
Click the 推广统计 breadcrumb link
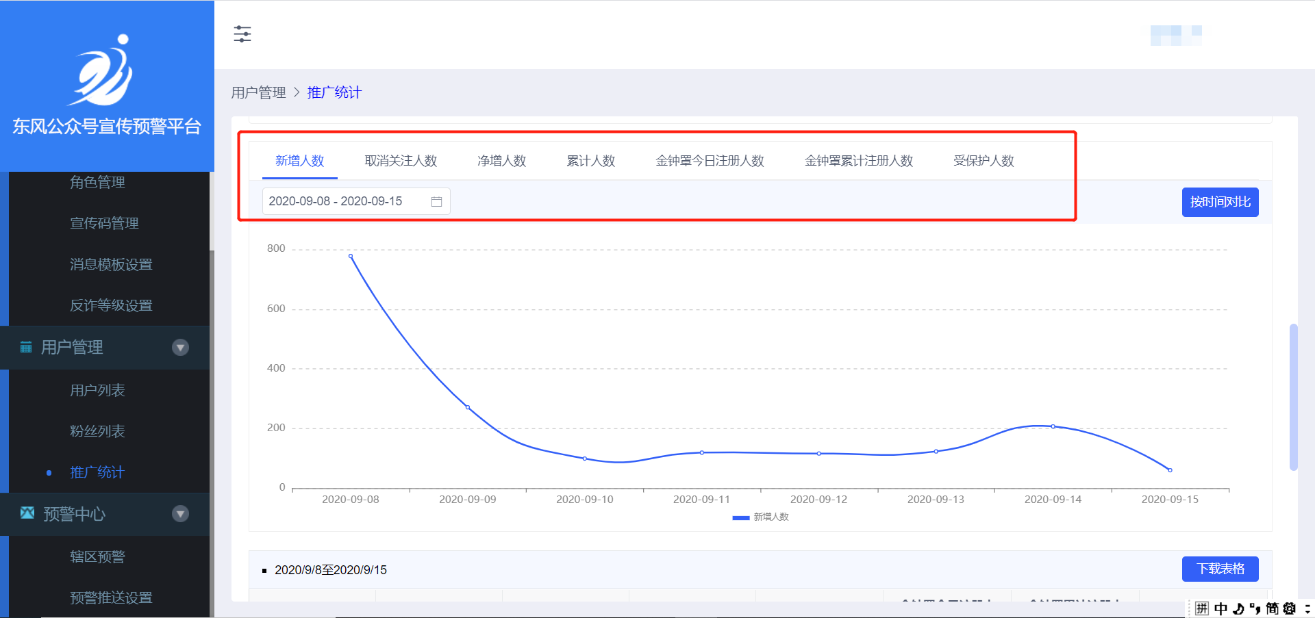(334, 92)
